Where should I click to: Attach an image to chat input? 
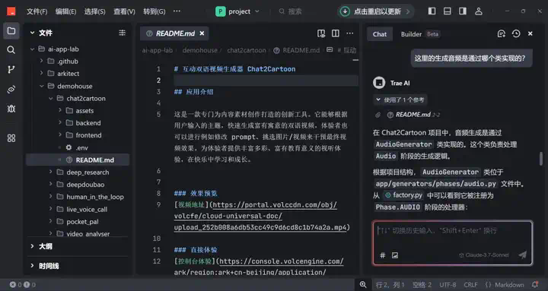(x=395, y=255)
